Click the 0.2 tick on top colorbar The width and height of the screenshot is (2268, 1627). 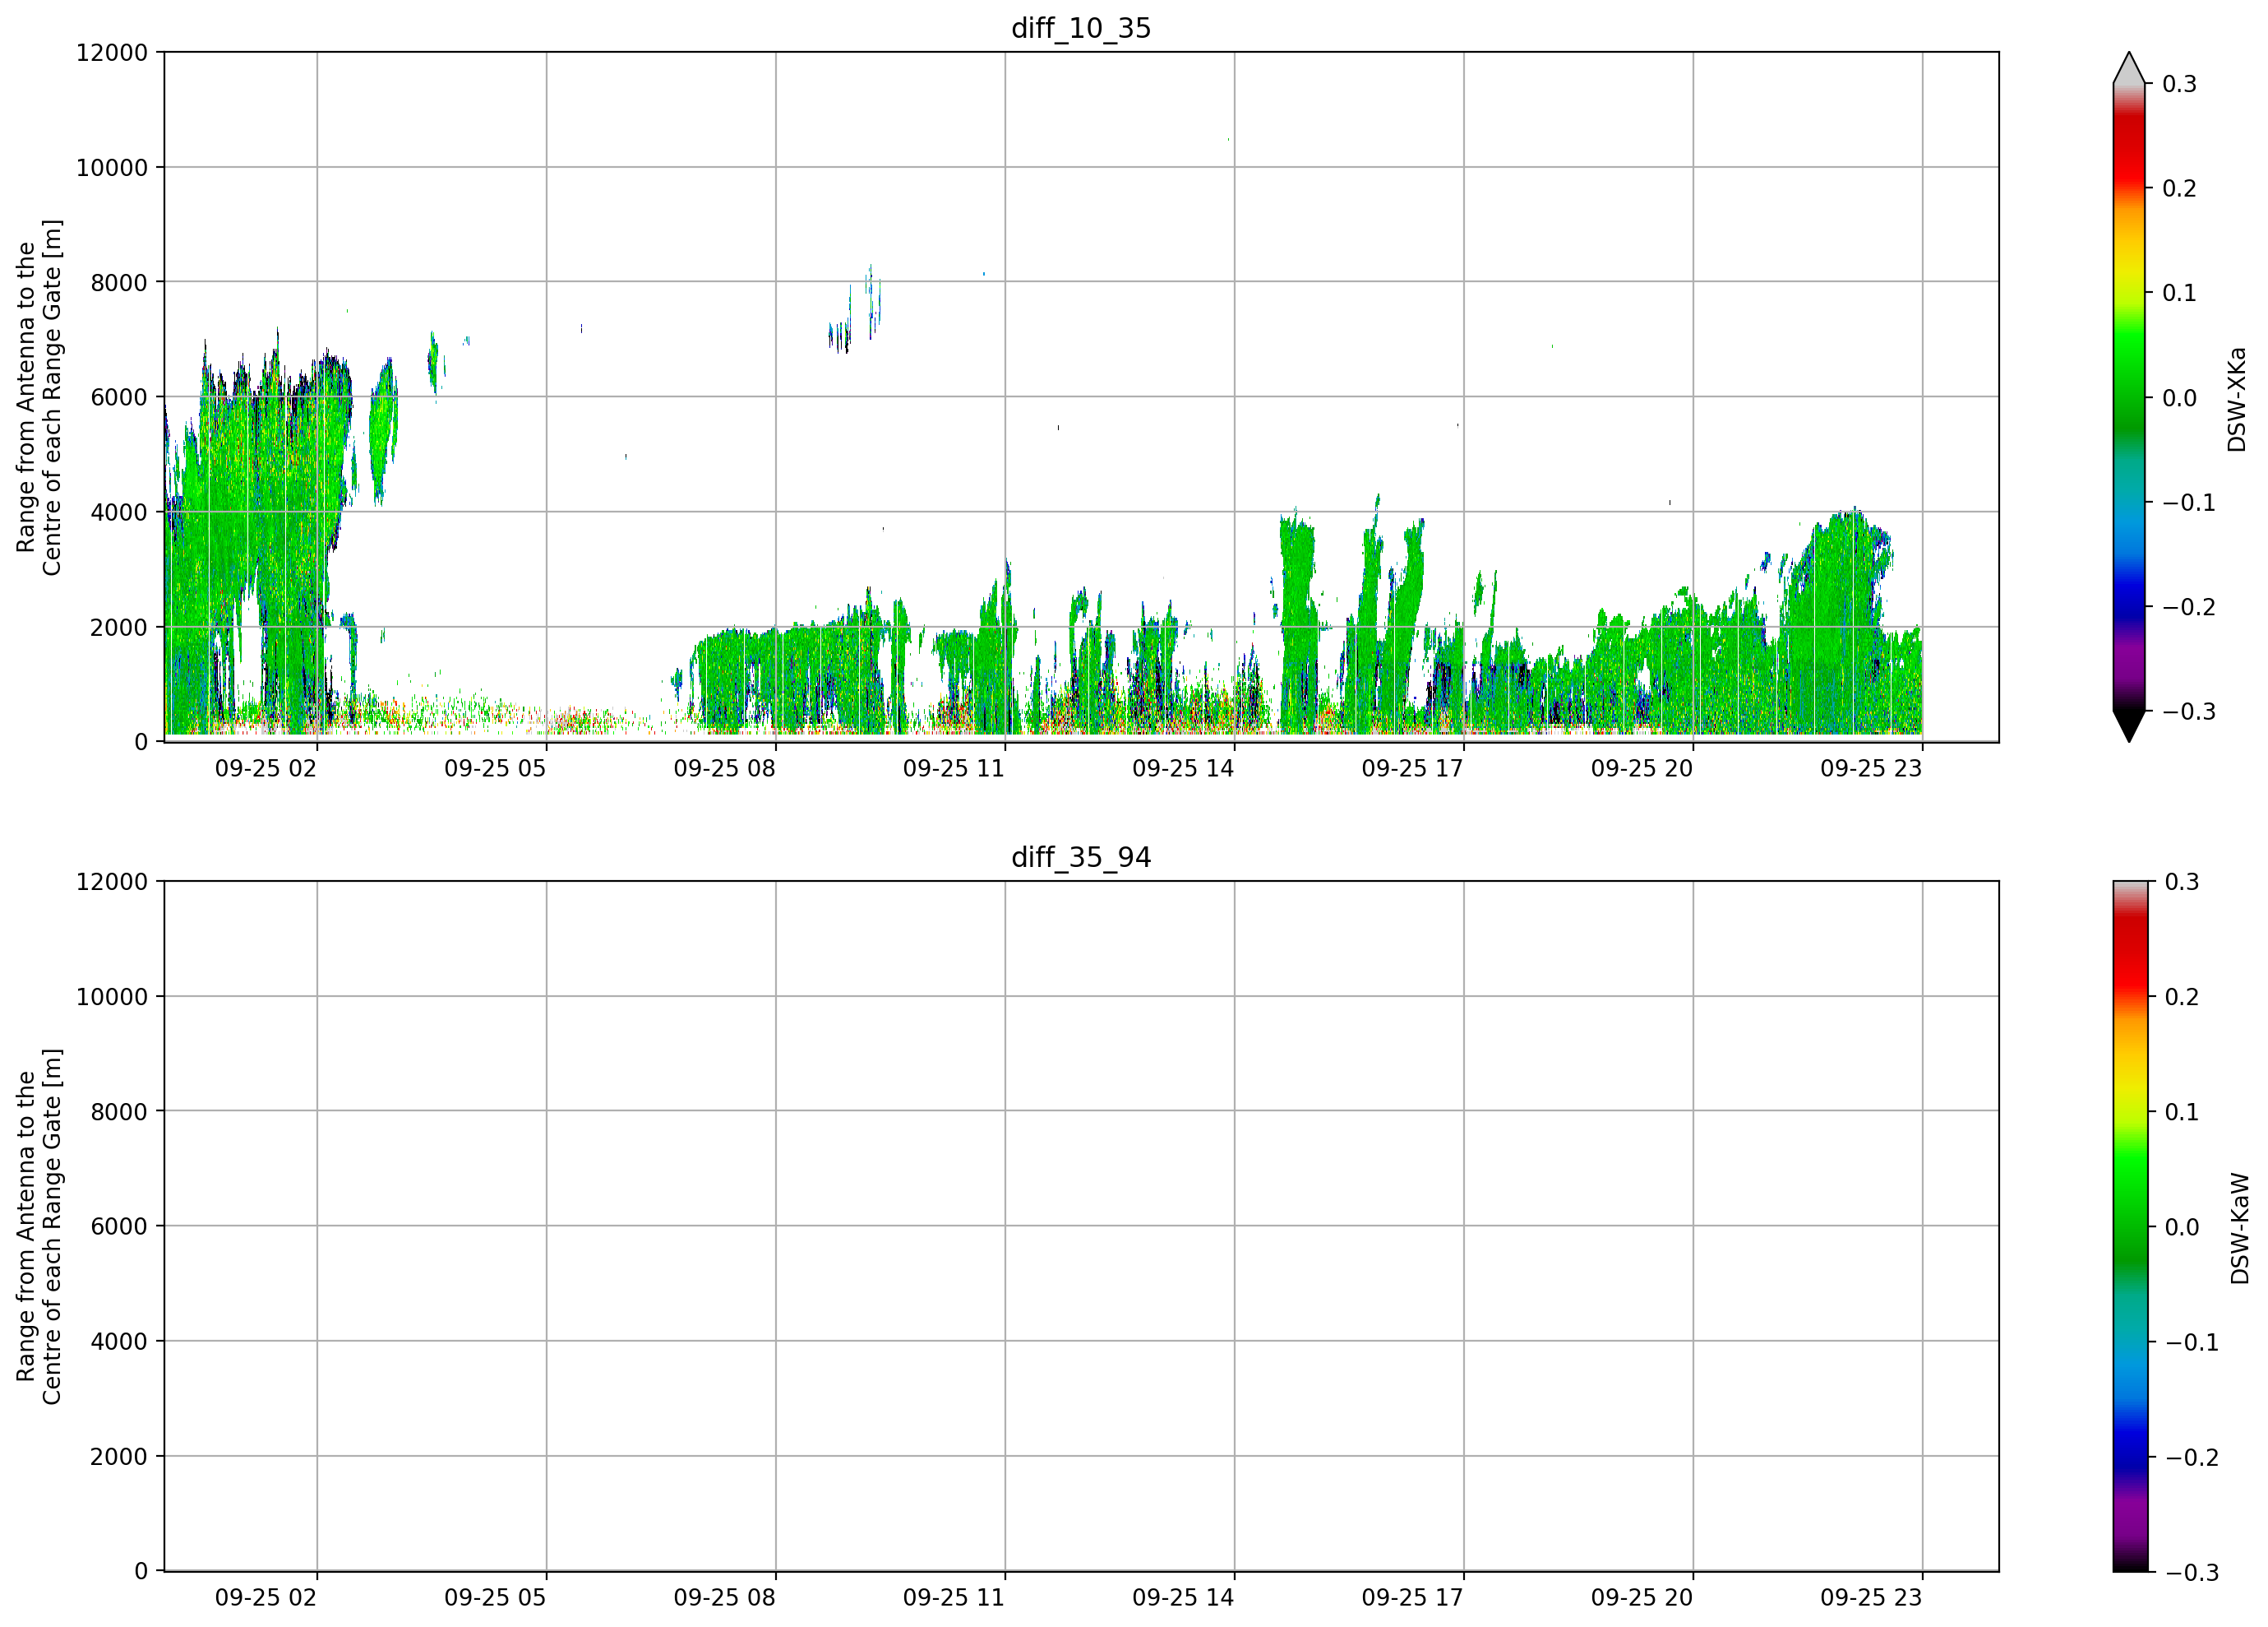click(2179, 188)
